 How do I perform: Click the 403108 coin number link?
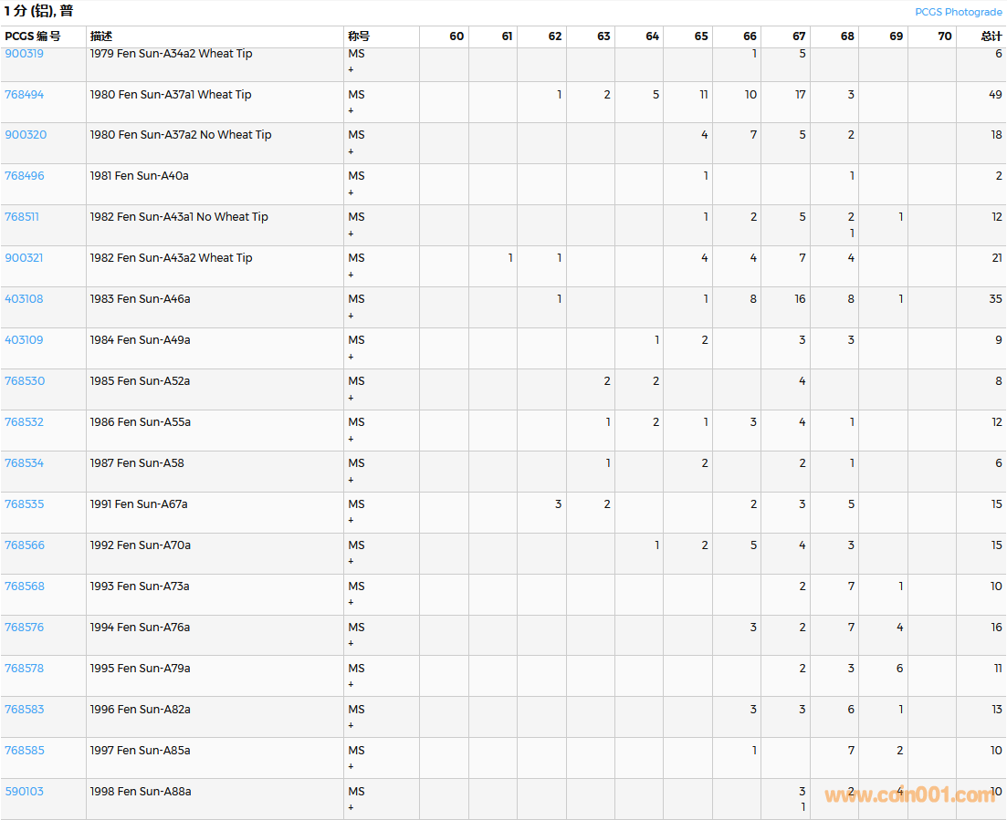[x=25, y=299]
